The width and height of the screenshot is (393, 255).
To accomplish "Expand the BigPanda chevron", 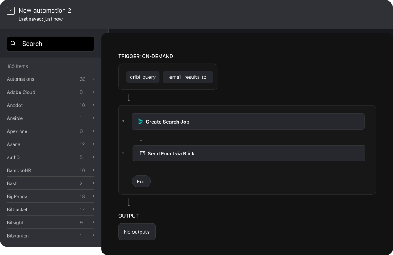I will click(93, 196).
